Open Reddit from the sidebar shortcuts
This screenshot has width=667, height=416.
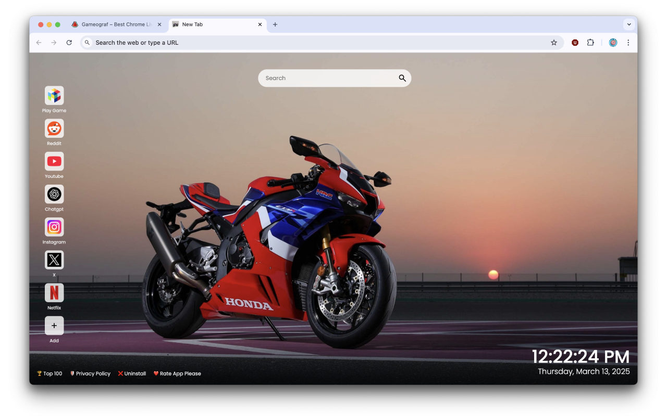point(54,127)
